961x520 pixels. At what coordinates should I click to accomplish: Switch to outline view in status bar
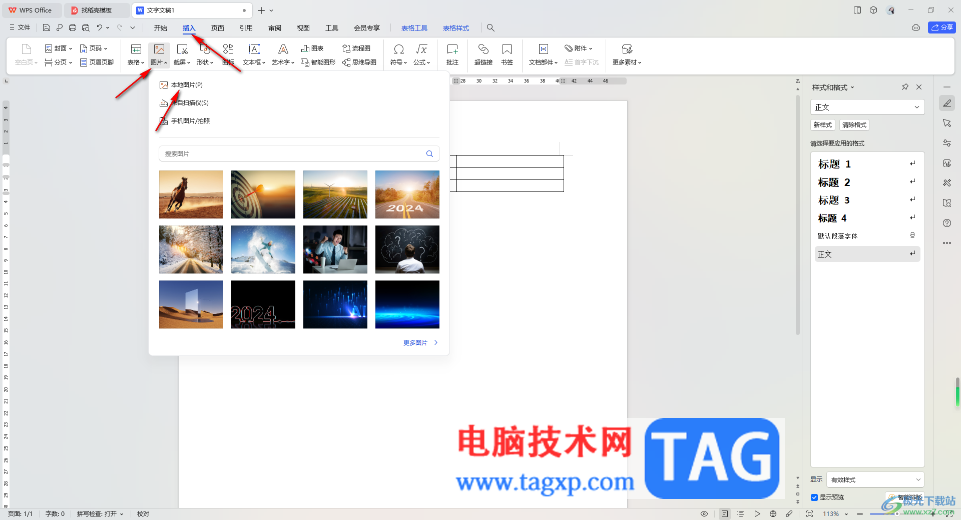coord(741,514)
